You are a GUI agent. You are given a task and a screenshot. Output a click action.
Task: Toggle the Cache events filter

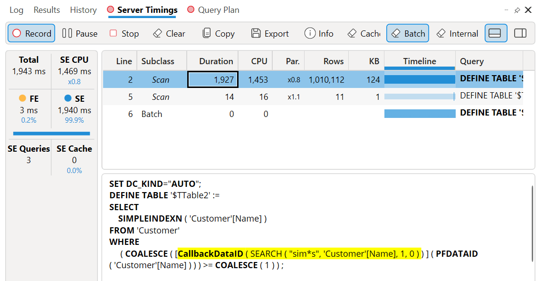364,33
